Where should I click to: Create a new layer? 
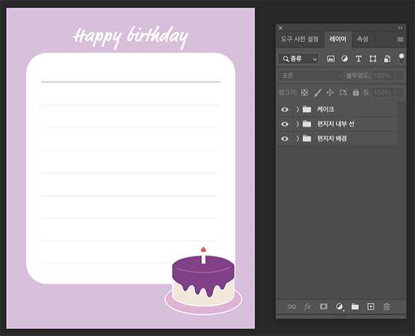click(371, 307)
